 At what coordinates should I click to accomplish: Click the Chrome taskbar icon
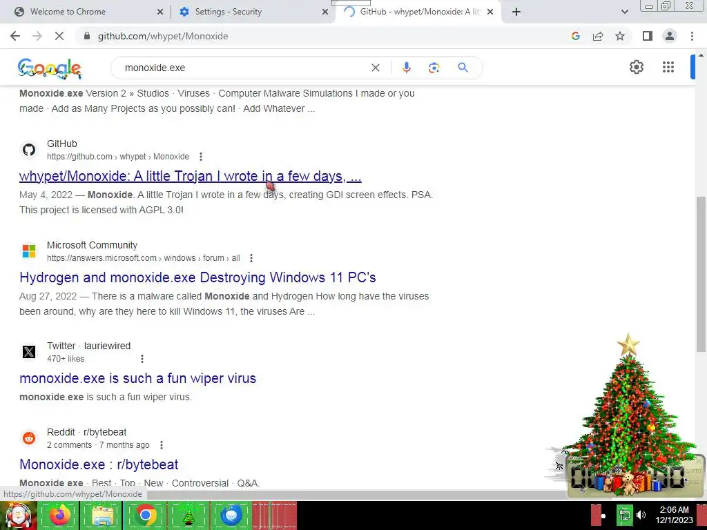pos(145,515)
